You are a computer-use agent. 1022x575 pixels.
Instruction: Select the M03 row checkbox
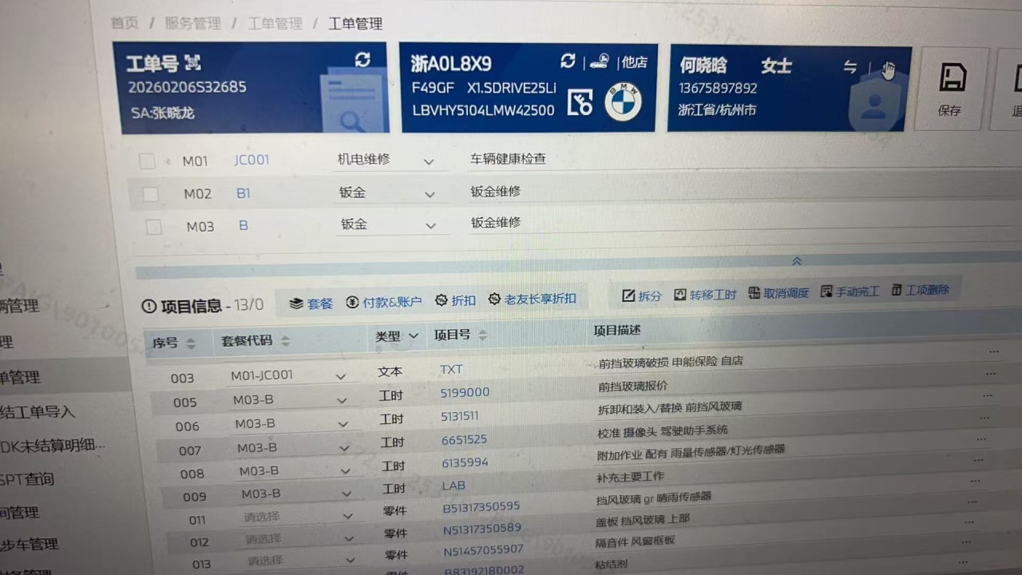pos(154,227)
